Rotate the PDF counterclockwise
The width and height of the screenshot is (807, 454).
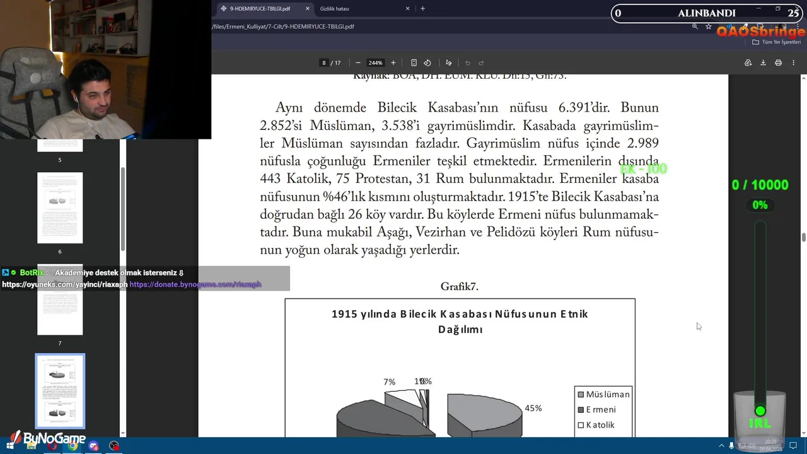pos(427,63)
